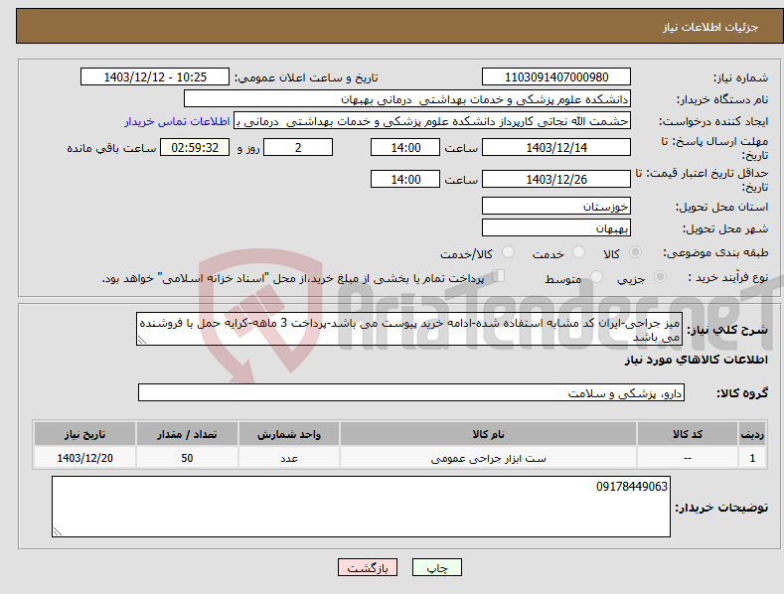Screen dimensions: 784x594
Task: Click the buyer notes area with 09178449063
Action: 361,507
